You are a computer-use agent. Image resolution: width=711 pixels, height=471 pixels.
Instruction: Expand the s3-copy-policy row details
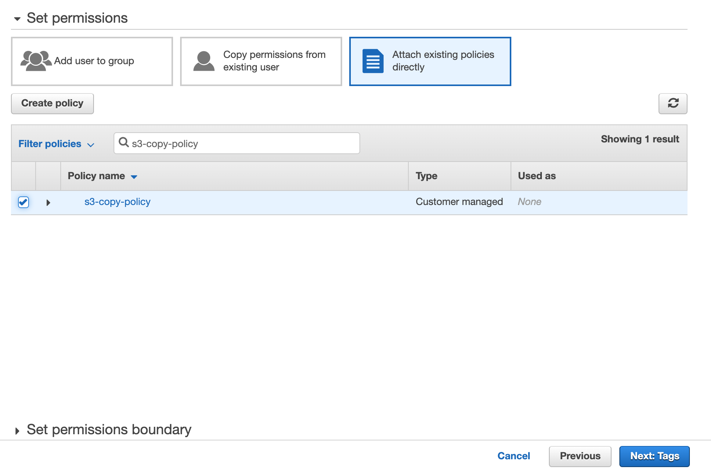coord(48,203)
